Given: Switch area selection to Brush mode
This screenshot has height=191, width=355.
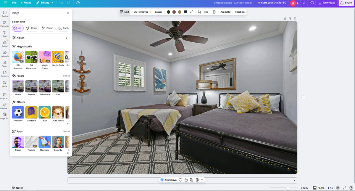Looking at the screenshot, I should coord(47,28).
